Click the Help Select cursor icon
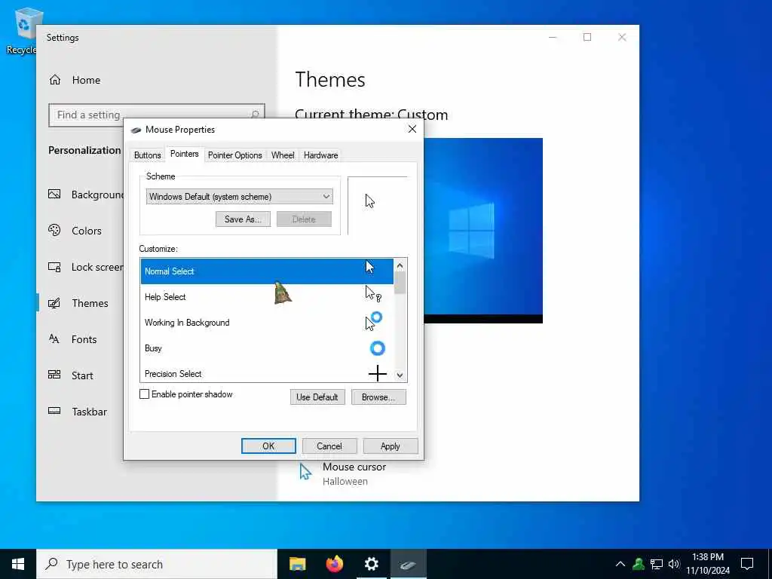Viewport: 772px width, 579px height. [x=372, y=294]
